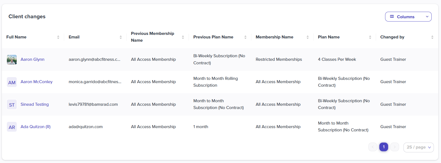This screenshot has height=163, width=441.
Task: Go to the next page arrow
Action: coord(395,147)
